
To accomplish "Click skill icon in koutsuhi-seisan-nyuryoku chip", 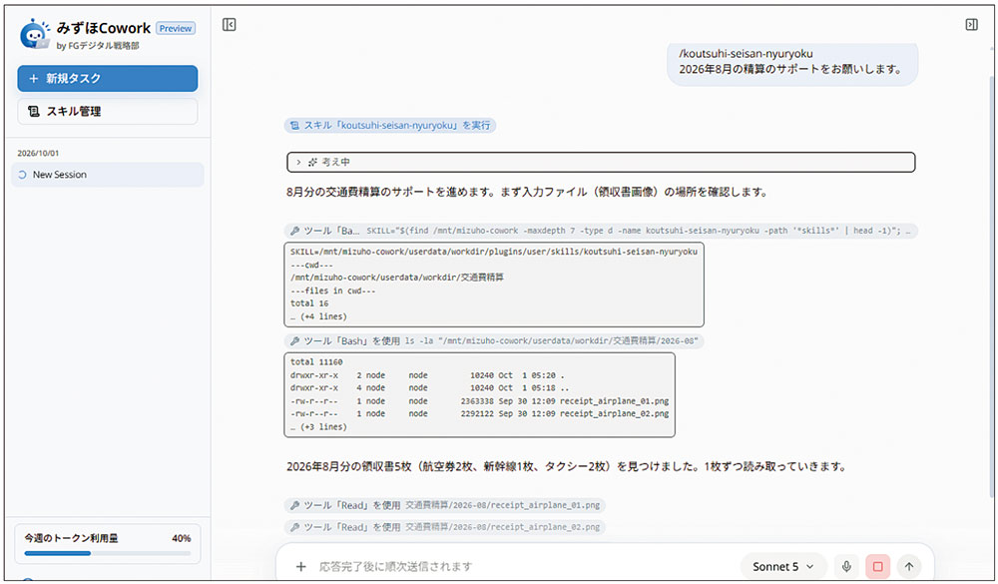I will 294,126.
